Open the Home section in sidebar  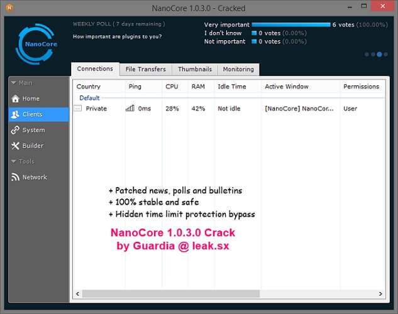[x=38, y=99]
